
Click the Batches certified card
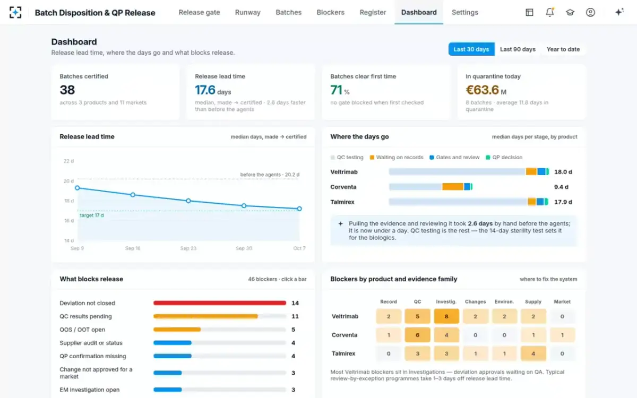pyautogui.click(x=115, y=92)
